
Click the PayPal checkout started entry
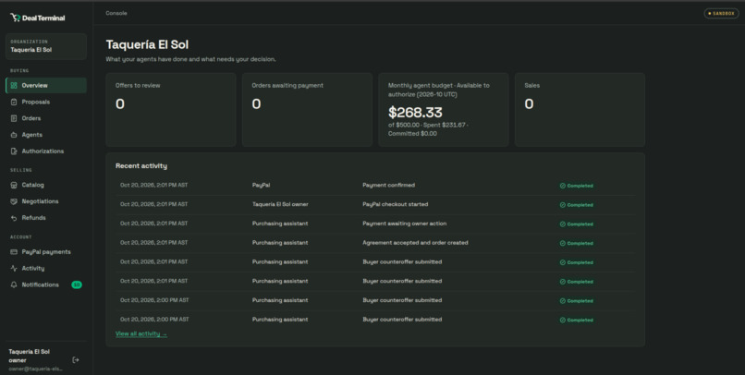[396, 204]
